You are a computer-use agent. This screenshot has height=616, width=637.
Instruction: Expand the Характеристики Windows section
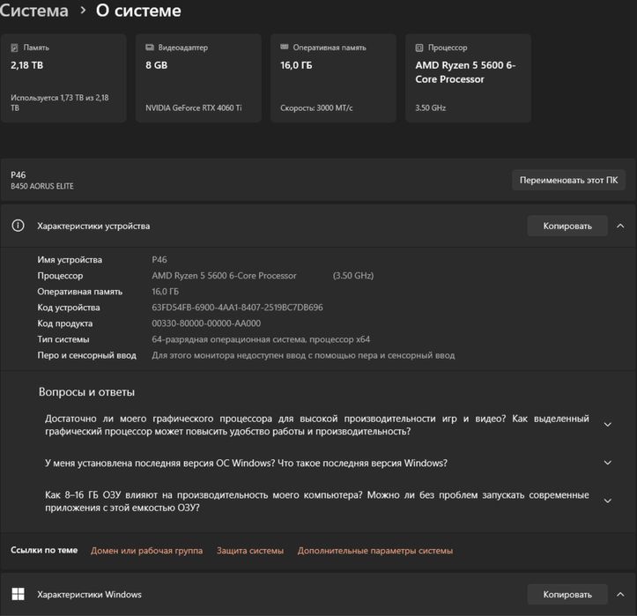pos(621,595)
